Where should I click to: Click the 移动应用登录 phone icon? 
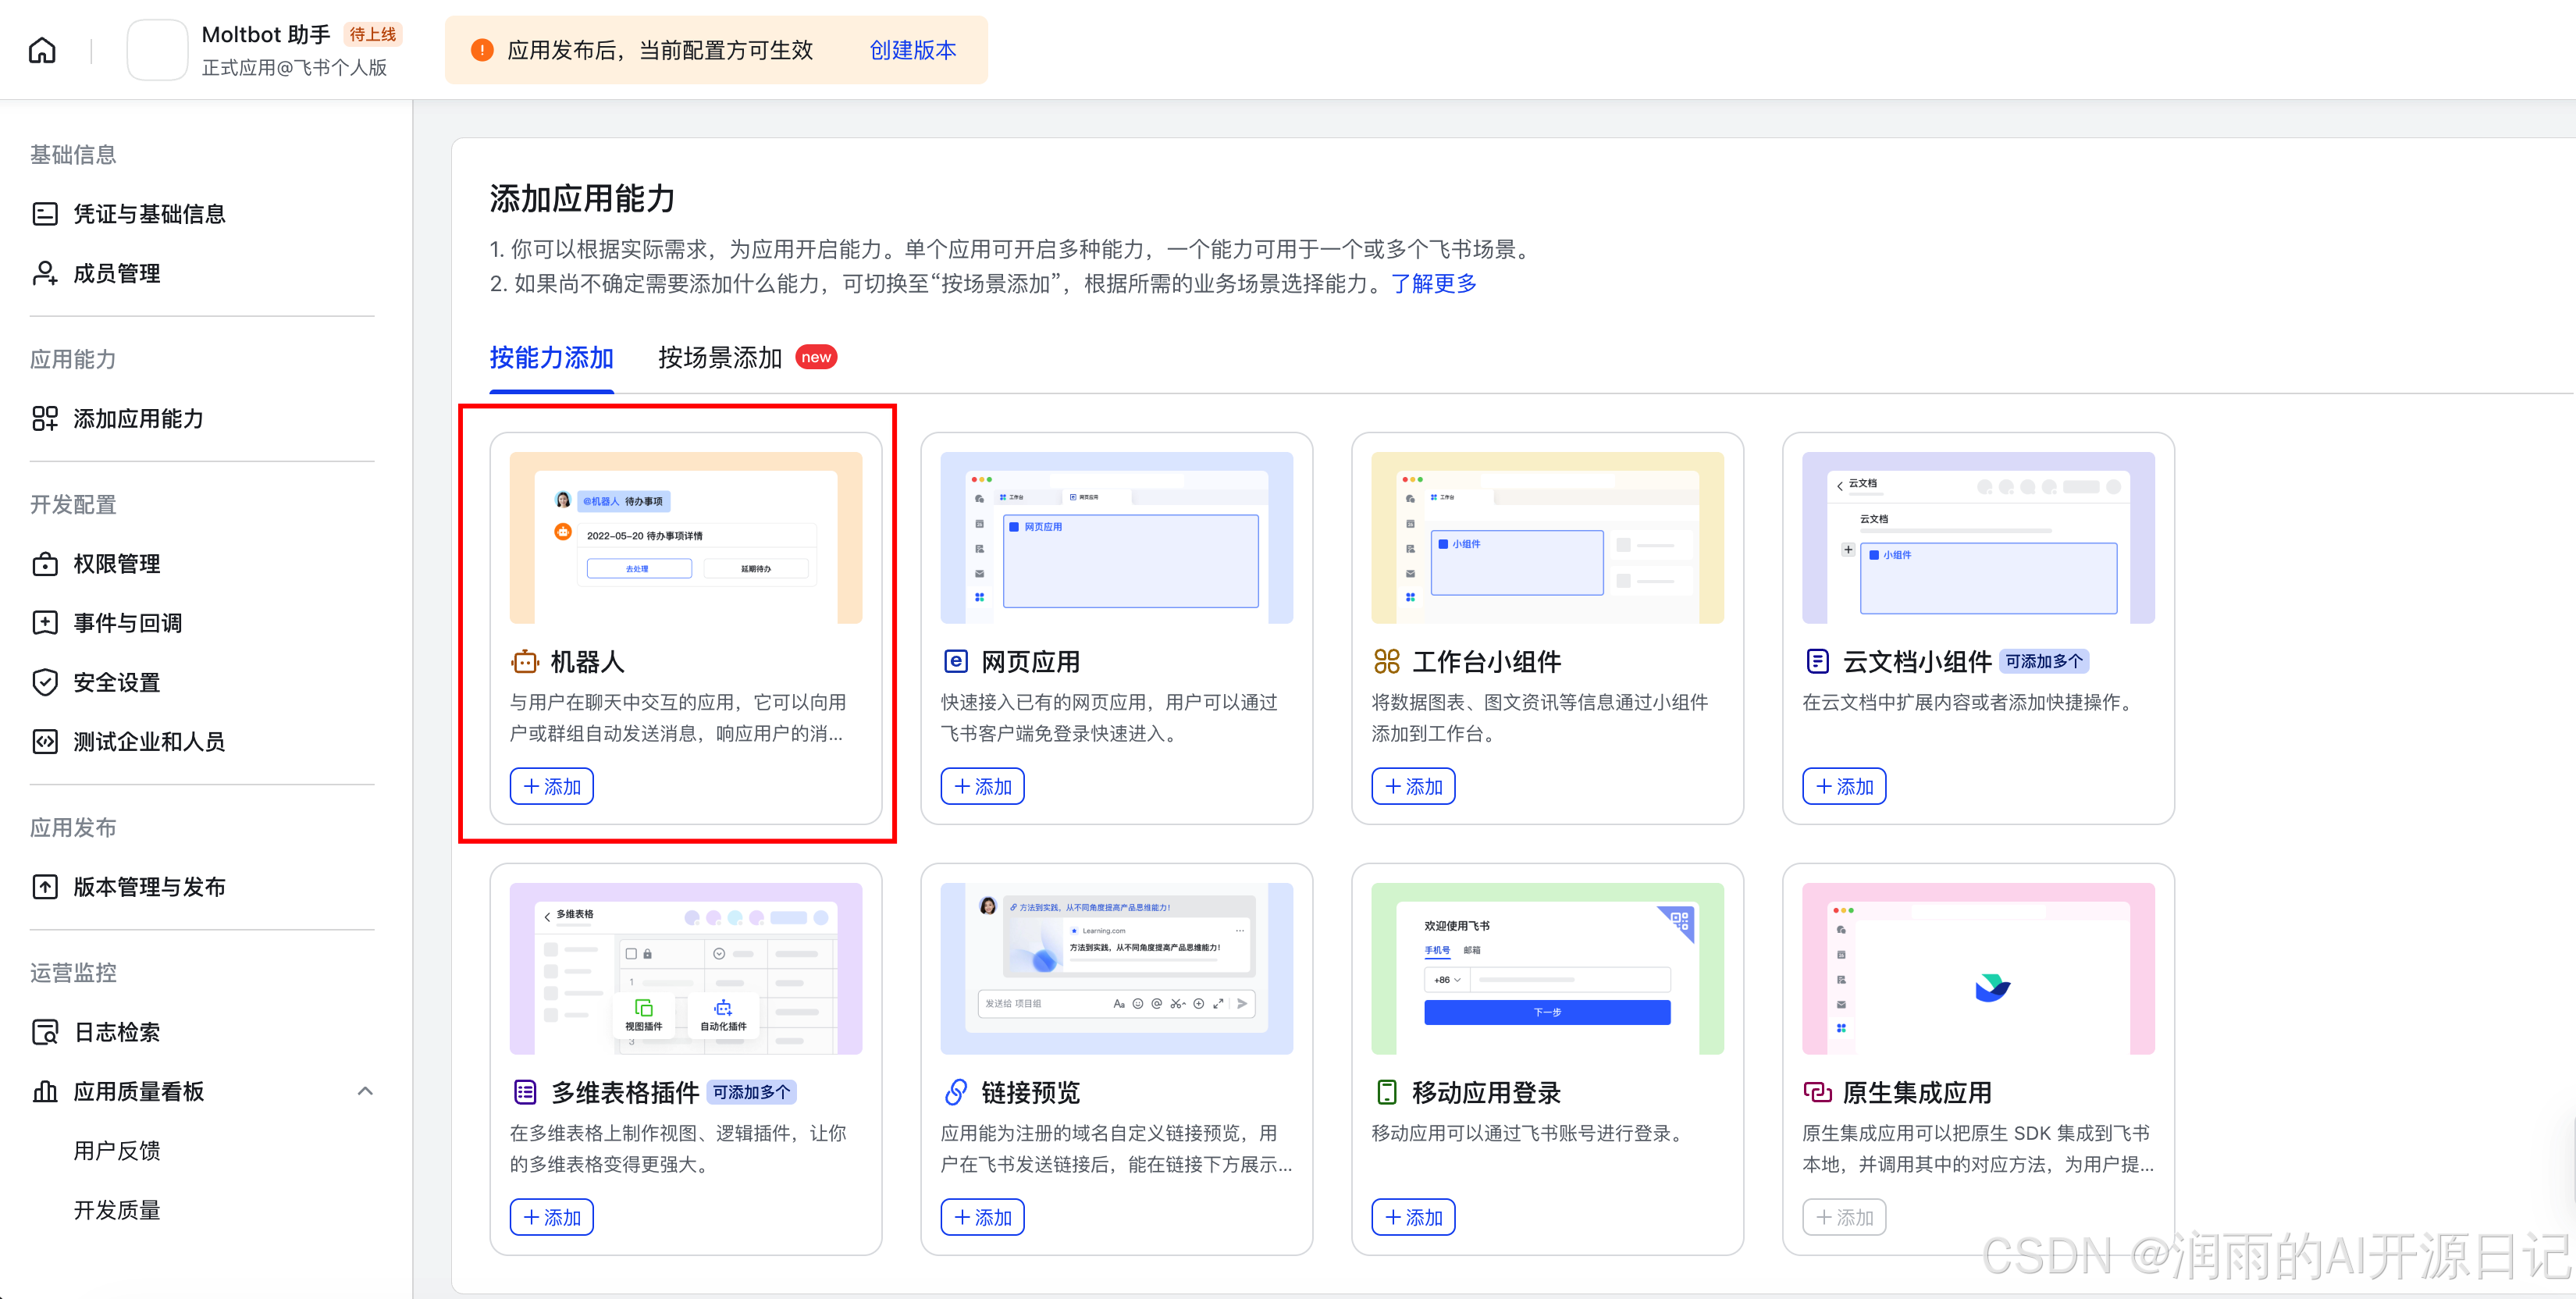[x=1386, y=1092]
